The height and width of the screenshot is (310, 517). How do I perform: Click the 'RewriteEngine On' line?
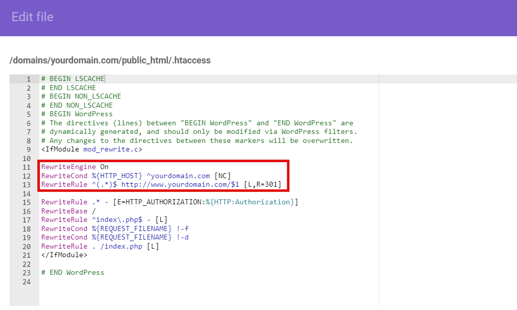coord(75,167)
